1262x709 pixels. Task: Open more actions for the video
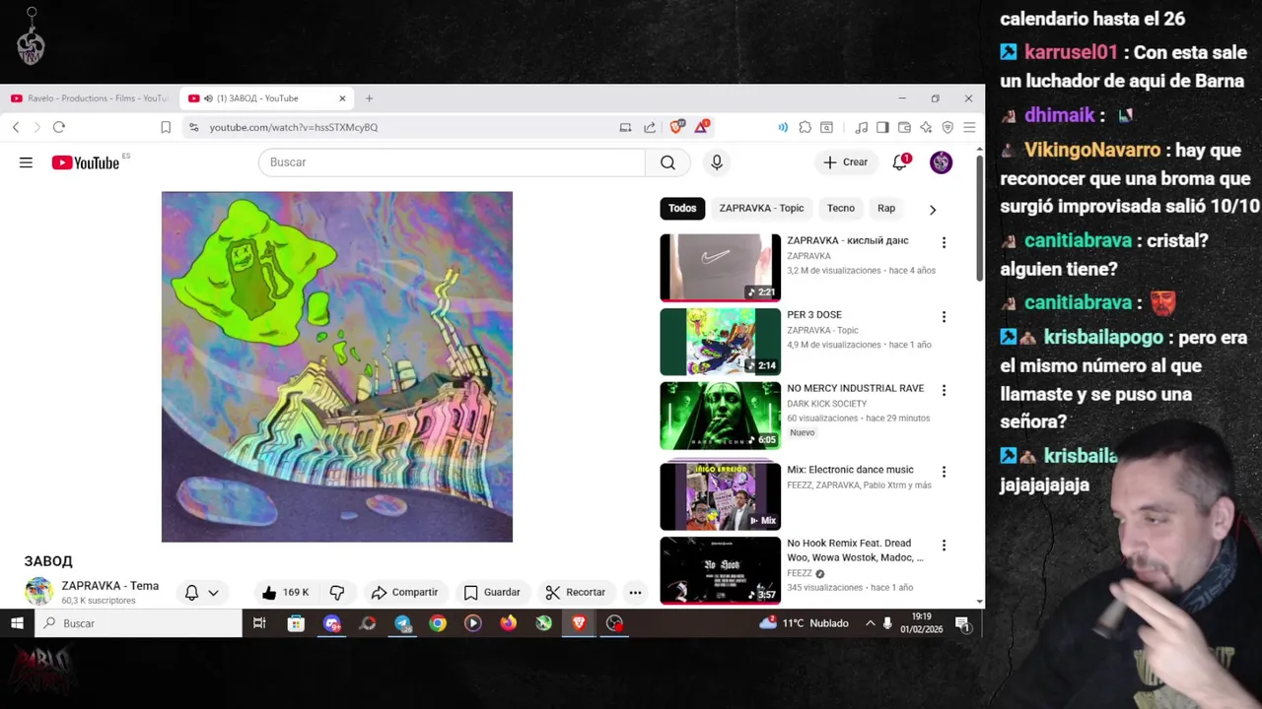tap(635, 592)
